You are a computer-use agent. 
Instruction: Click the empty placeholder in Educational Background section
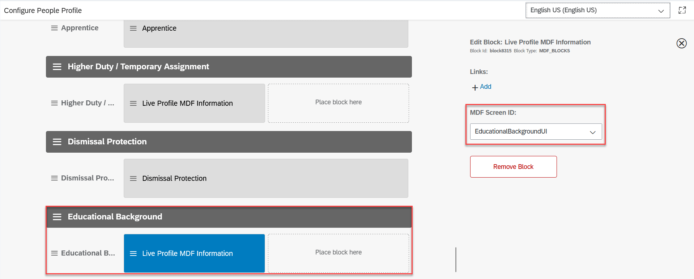click(x=338, y=253)
